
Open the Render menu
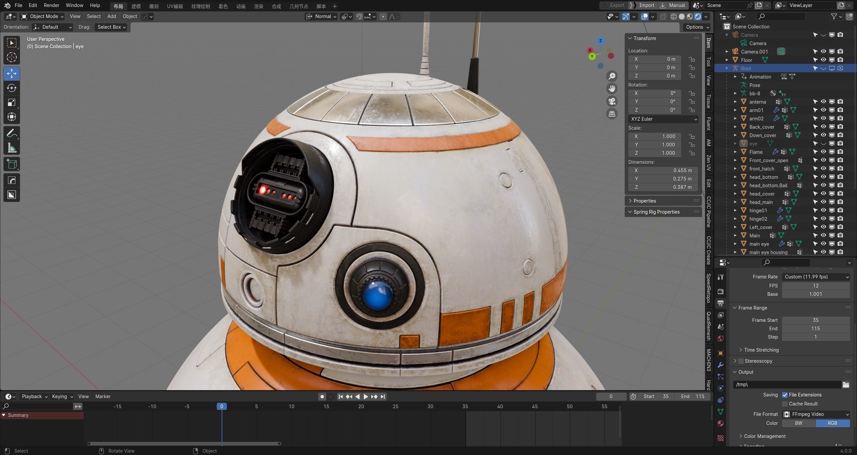tap(51, 5)
